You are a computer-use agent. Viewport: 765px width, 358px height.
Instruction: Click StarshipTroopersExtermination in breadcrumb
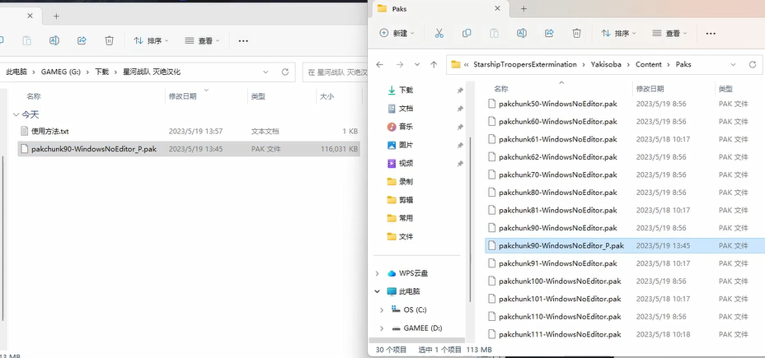click(525, 64)
